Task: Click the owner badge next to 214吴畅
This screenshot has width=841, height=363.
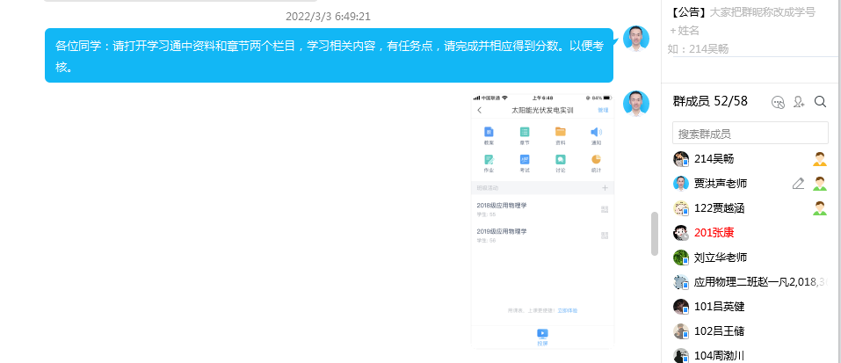Action: click(820, 159)
